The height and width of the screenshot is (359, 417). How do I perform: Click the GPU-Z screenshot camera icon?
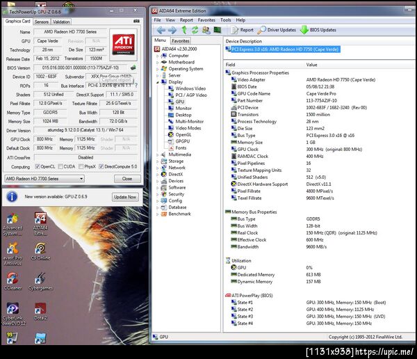(136, 21)
